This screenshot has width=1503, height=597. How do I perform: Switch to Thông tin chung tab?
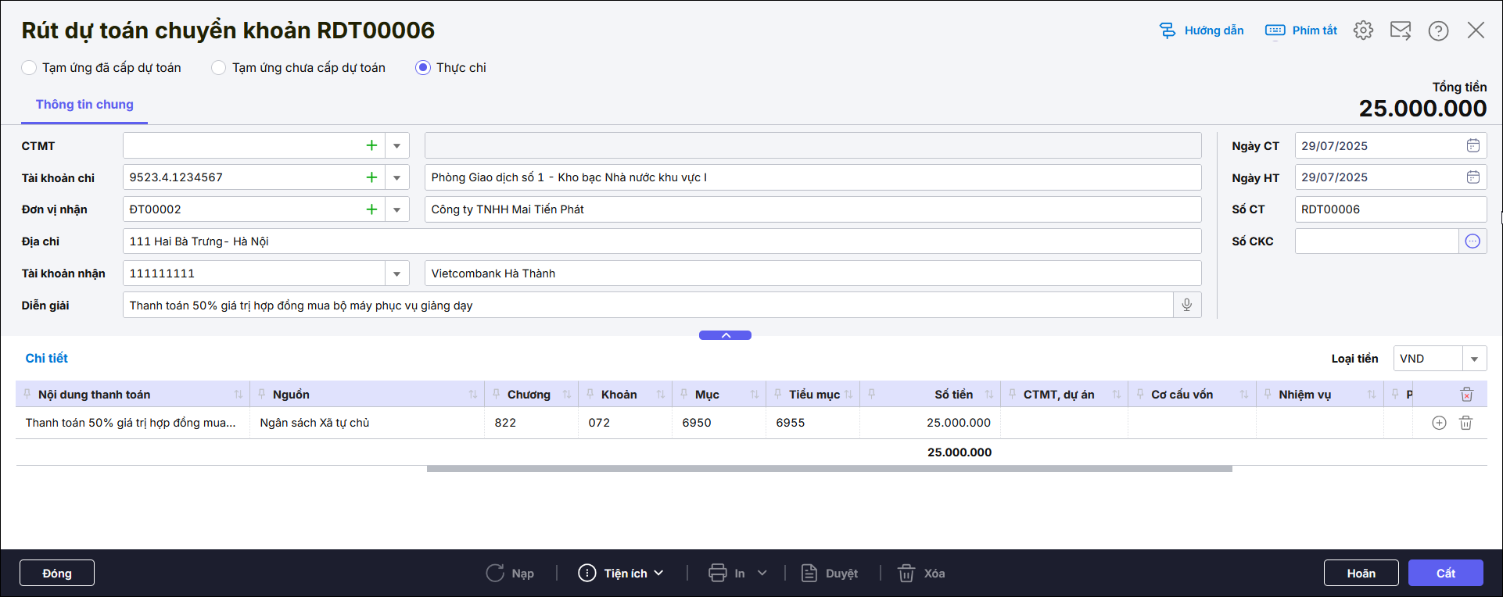(x=84, y=105)
